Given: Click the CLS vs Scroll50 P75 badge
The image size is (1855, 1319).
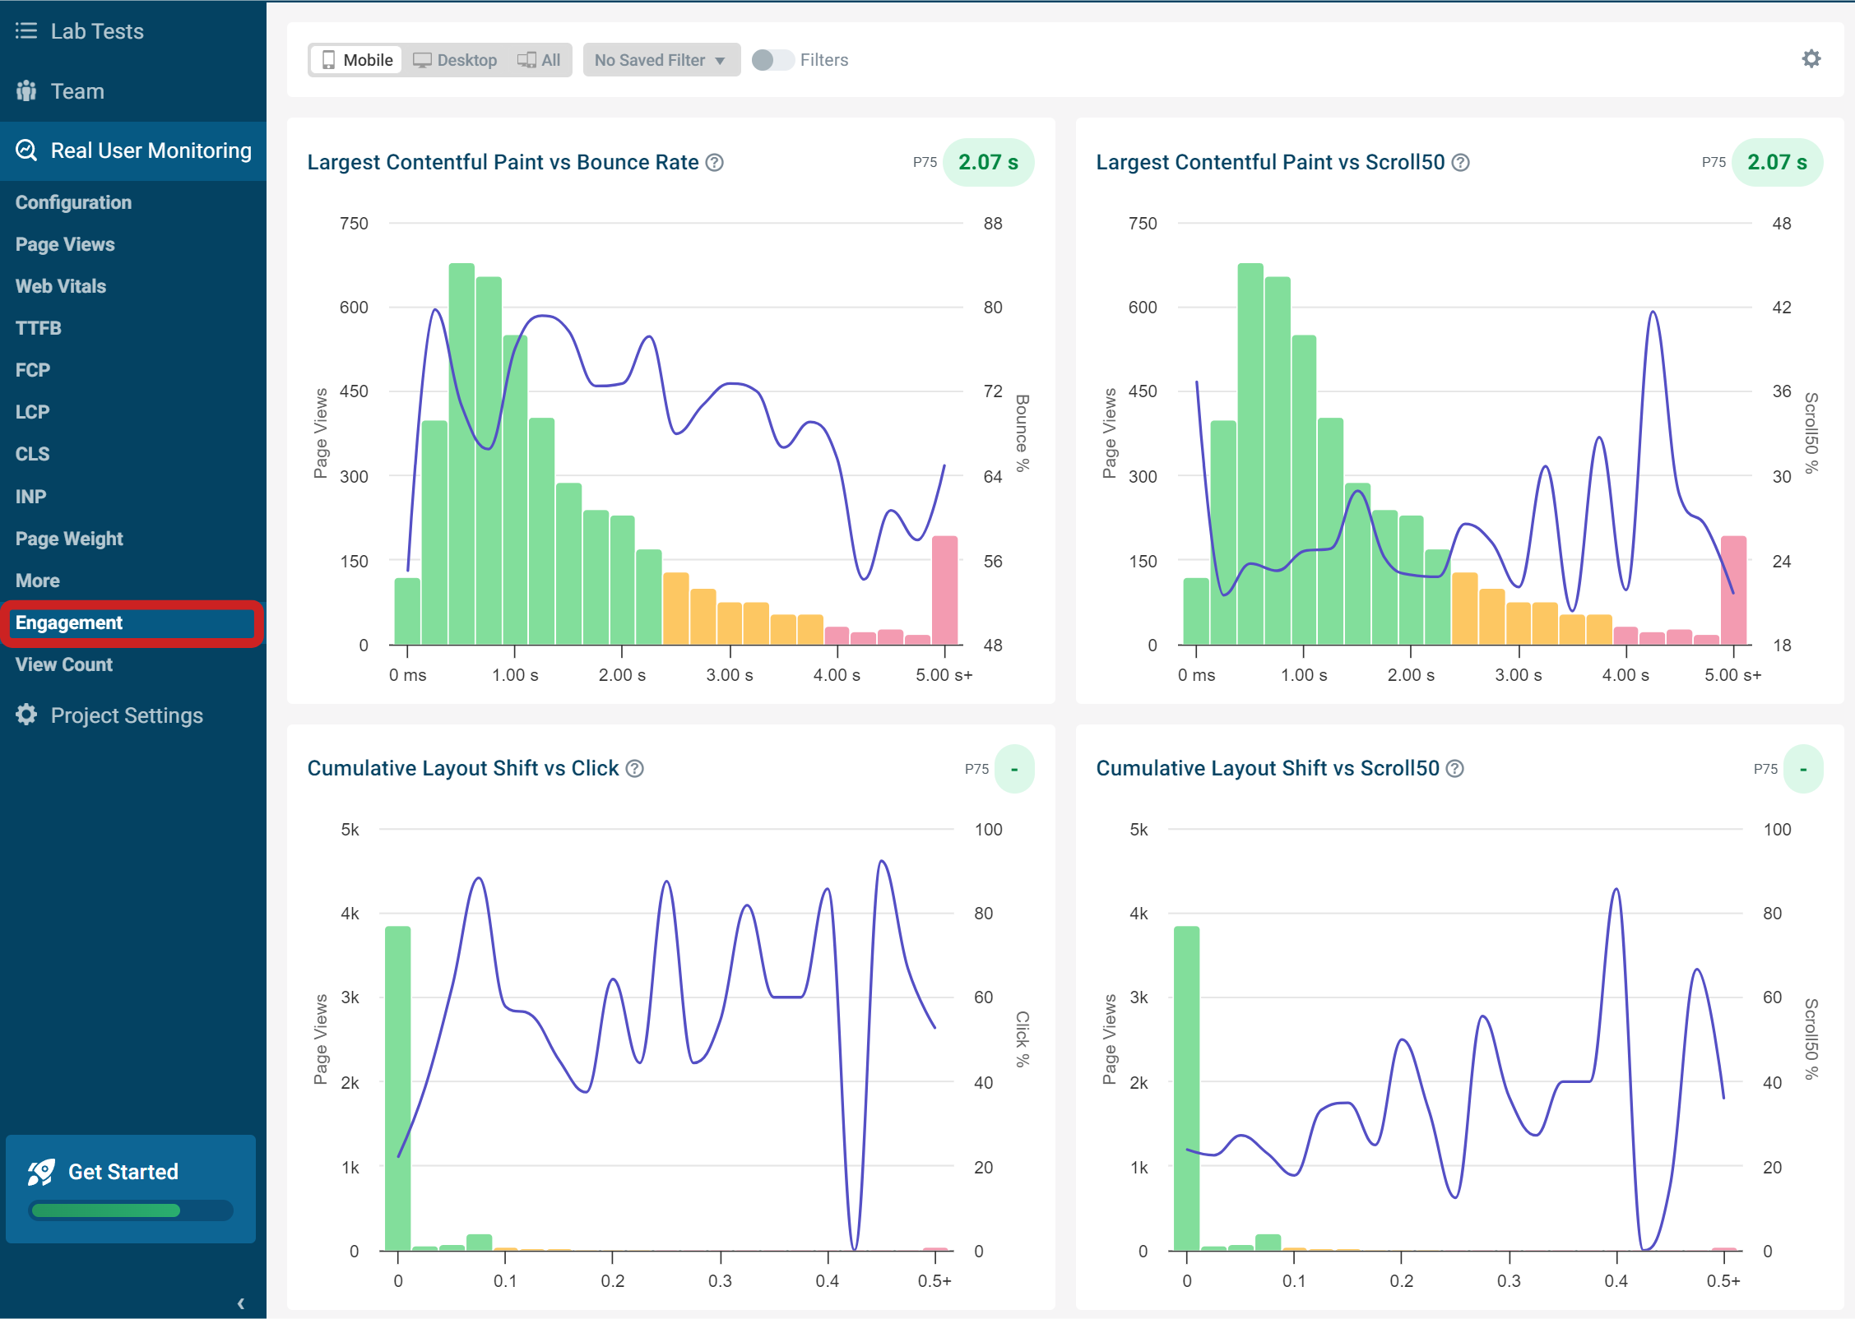Looking at the screenshot, I should coord(1803,769).
